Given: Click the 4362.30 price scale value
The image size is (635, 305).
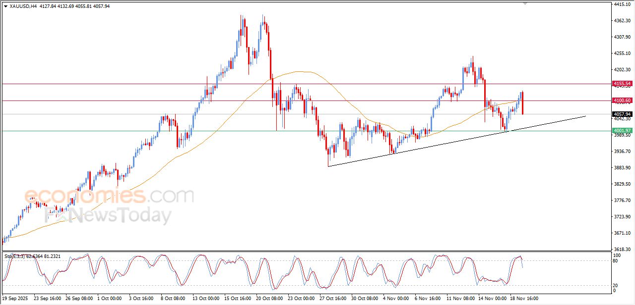Looking at the screenshot, I should 622,21.
